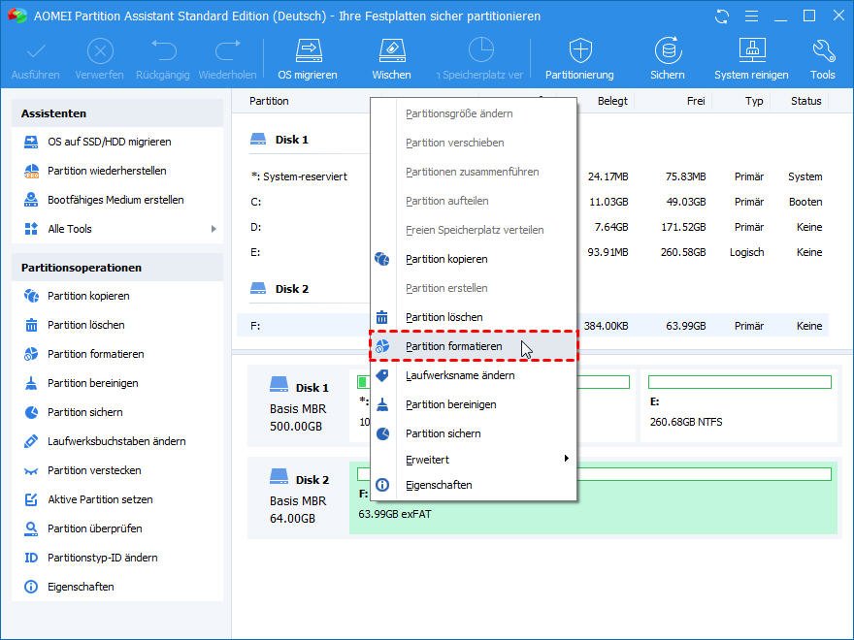Open System reinigen from the toolbar
The width and height of the screenshot is (854, 640).
pos(751,59)
